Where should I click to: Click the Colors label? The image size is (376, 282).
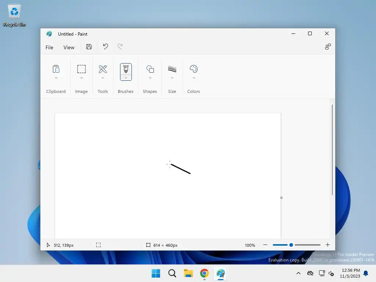(194, 91)
